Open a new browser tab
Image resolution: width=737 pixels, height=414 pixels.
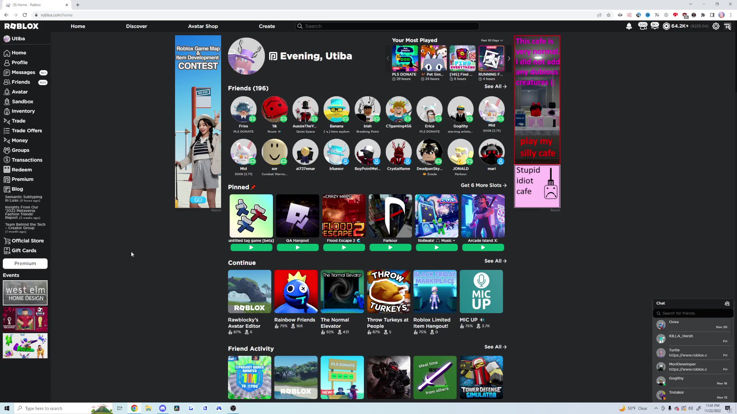coord(78,5)
